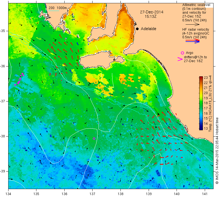Click the -38 latitude axis label
This screenshot has width=219, height=197.
point(3,136)
